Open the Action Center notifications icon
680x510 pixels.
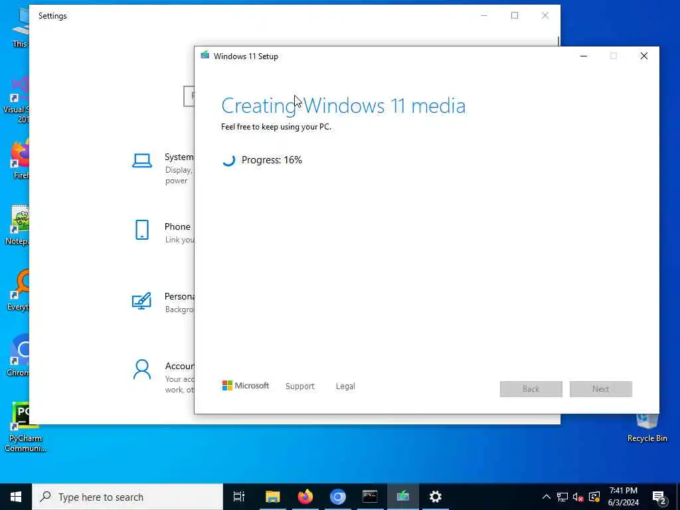point(659,498)
